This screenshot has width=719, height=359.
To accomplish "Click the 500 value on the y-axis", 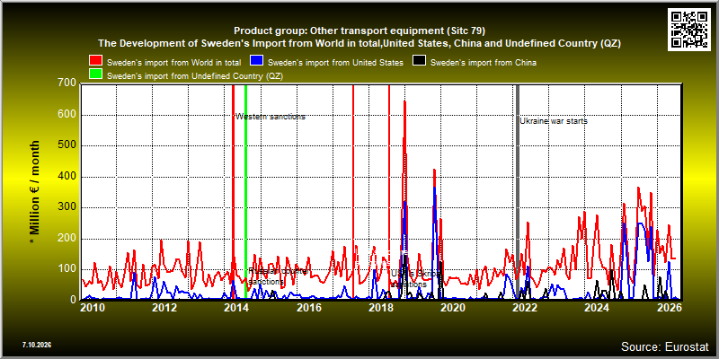I will tap(67, 145).
